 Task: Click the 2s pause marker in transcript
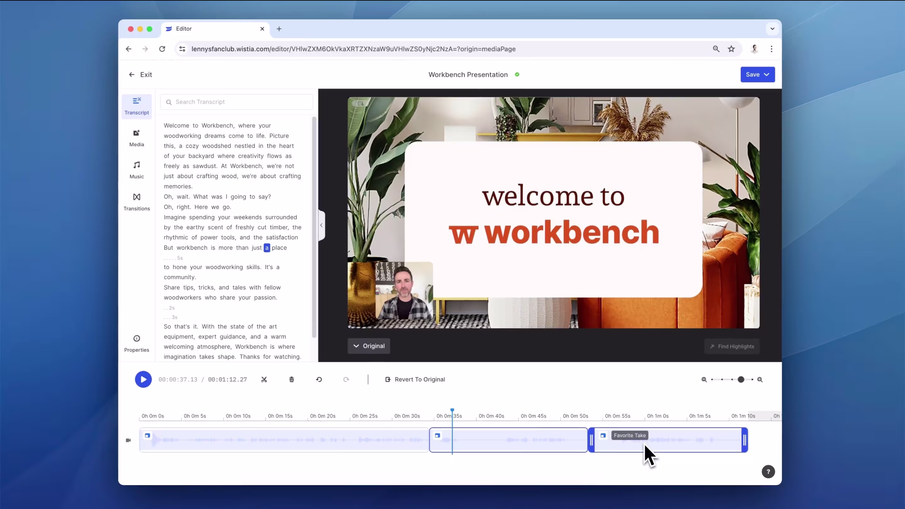[x=169, y=308]
